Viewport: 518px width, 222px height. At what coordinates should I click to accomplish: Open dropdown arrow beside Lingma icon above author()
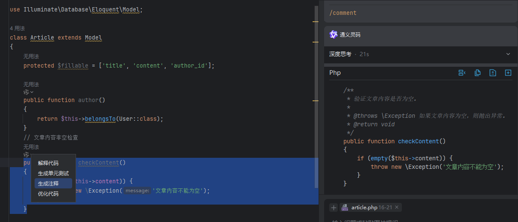[32, 92]
